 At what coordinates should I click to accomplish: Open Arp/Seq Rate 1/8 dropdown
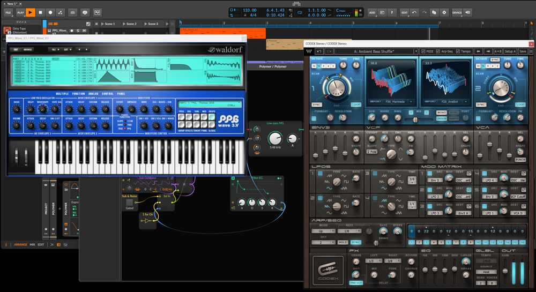pos(349,231)
